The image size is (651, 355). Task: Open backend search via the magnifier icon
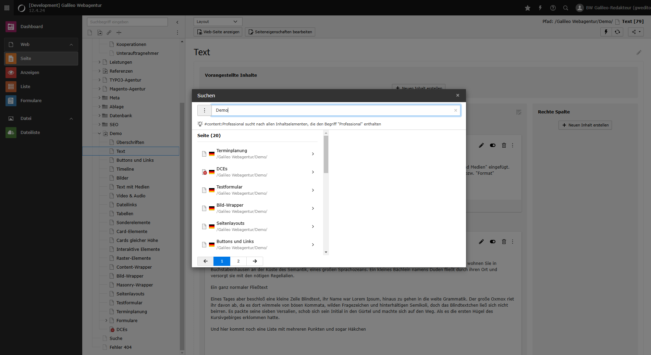click(x=565, y=8)
